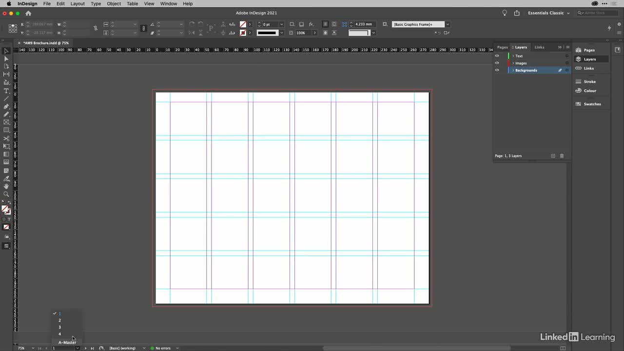
Task: Select the Scissors tool
Action: pyautogui.click(x=6, y=138)
